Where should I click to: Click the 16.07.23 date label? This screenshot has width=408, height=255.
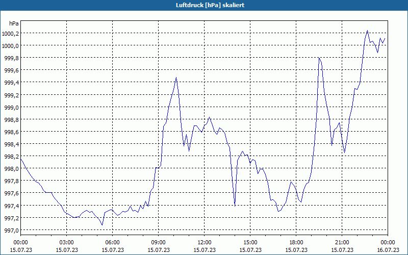pos(388,250)
